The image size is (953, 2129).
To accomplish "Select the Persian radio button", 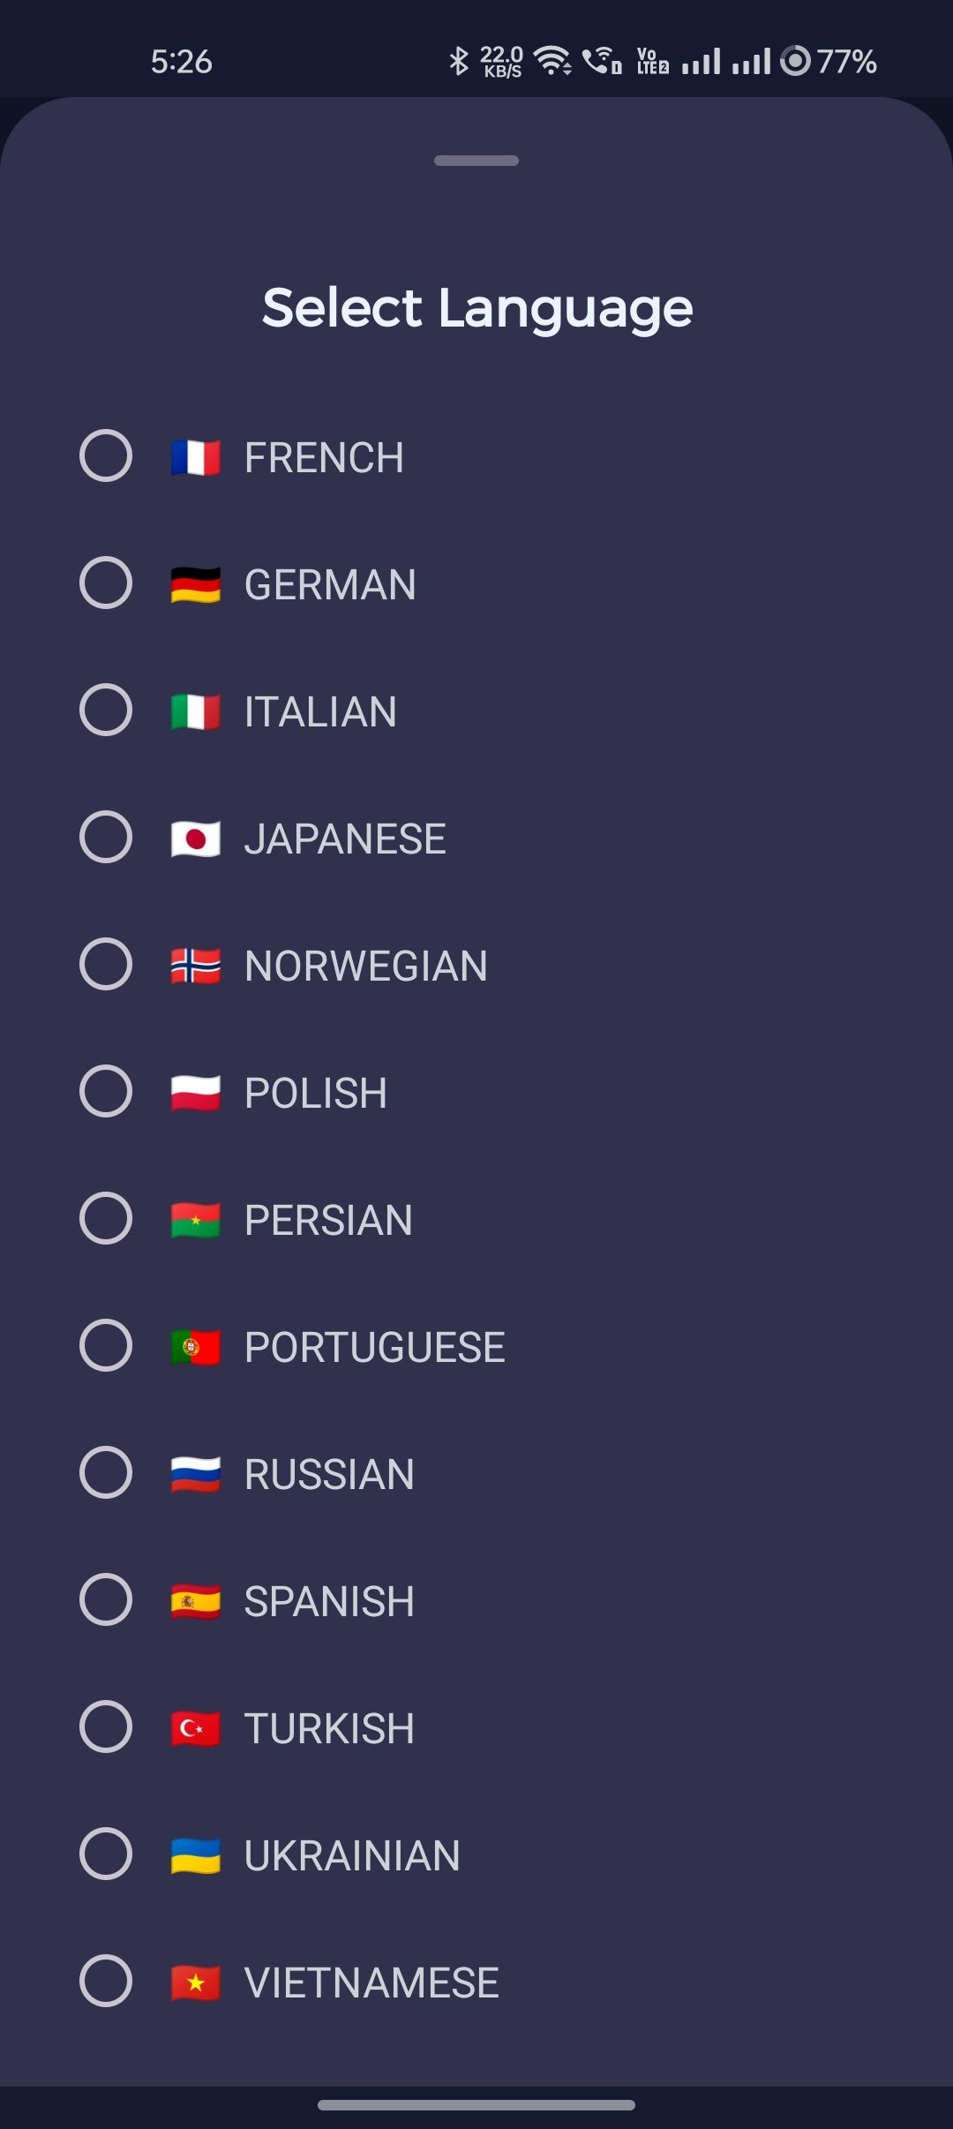I will coord(106,1219).
